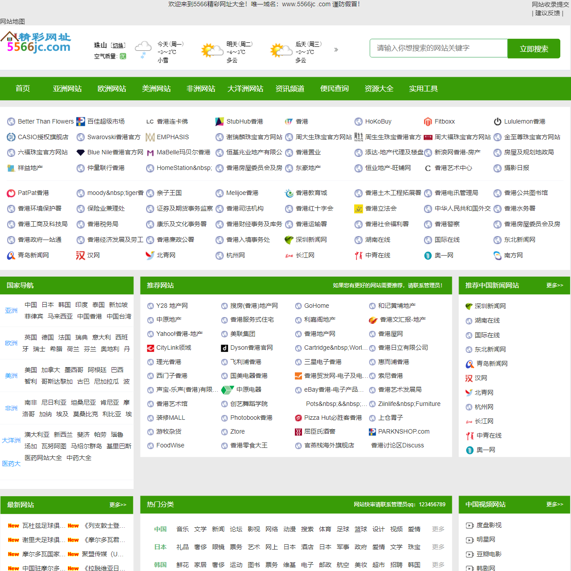571x571 pixels.
Task: Expand more weather days with arrow
Action: pos(336,50)
